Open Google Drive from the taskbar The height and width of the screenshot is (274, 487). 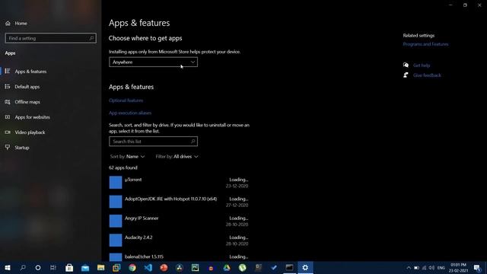pyautogui.click(x=227, y=267)
